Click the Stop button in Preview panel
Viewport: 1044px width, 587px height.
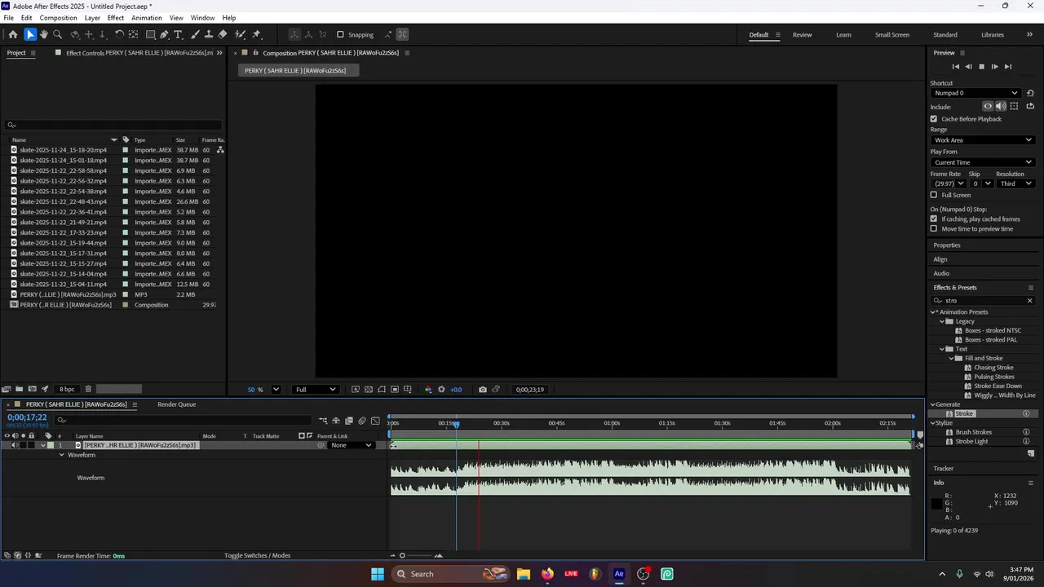click(981, 67)
